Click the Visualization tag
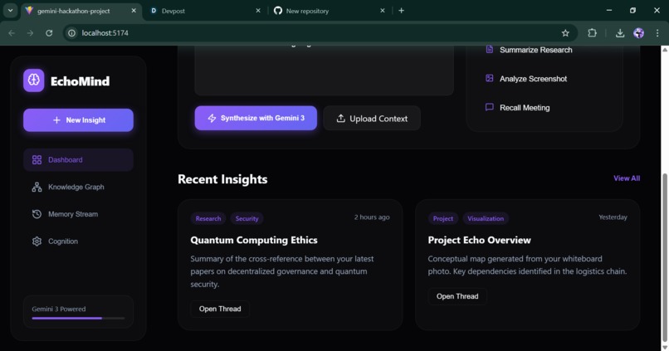Image resolution: width=669 pixels, height=351 pixels. point(486,218)
